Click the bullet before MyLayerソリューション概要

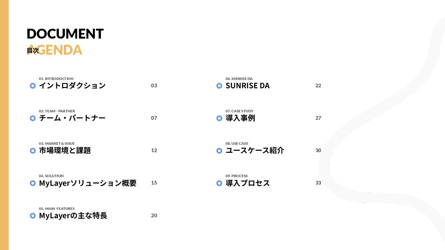pyautogui.click(x=33, y=183)
